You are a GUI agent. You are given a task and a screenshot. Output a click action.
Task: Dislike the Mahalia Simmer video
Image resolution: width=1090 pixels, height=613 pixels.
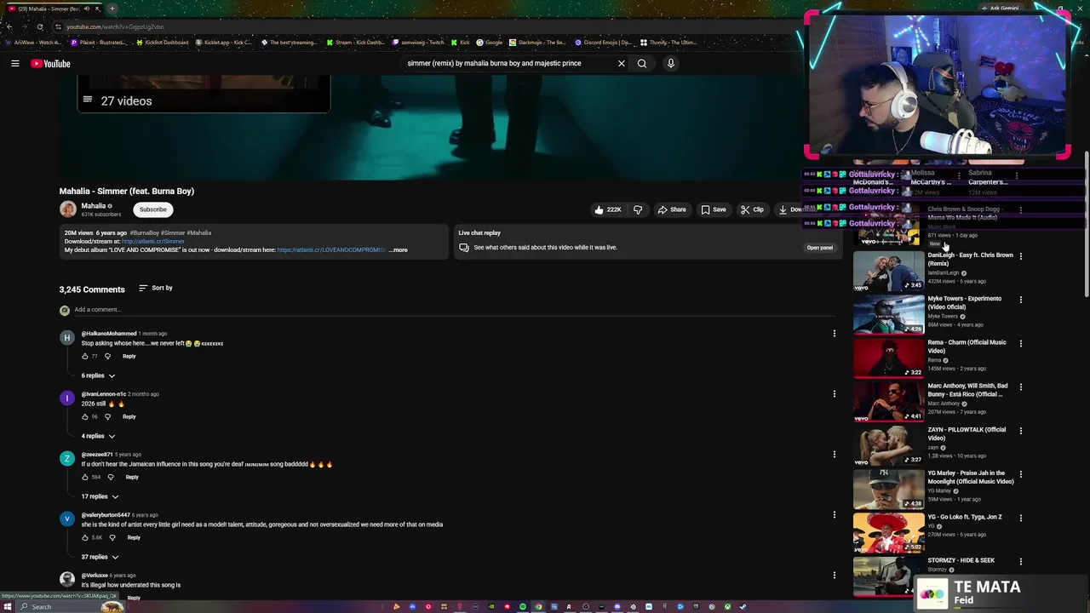coord(638,209)
